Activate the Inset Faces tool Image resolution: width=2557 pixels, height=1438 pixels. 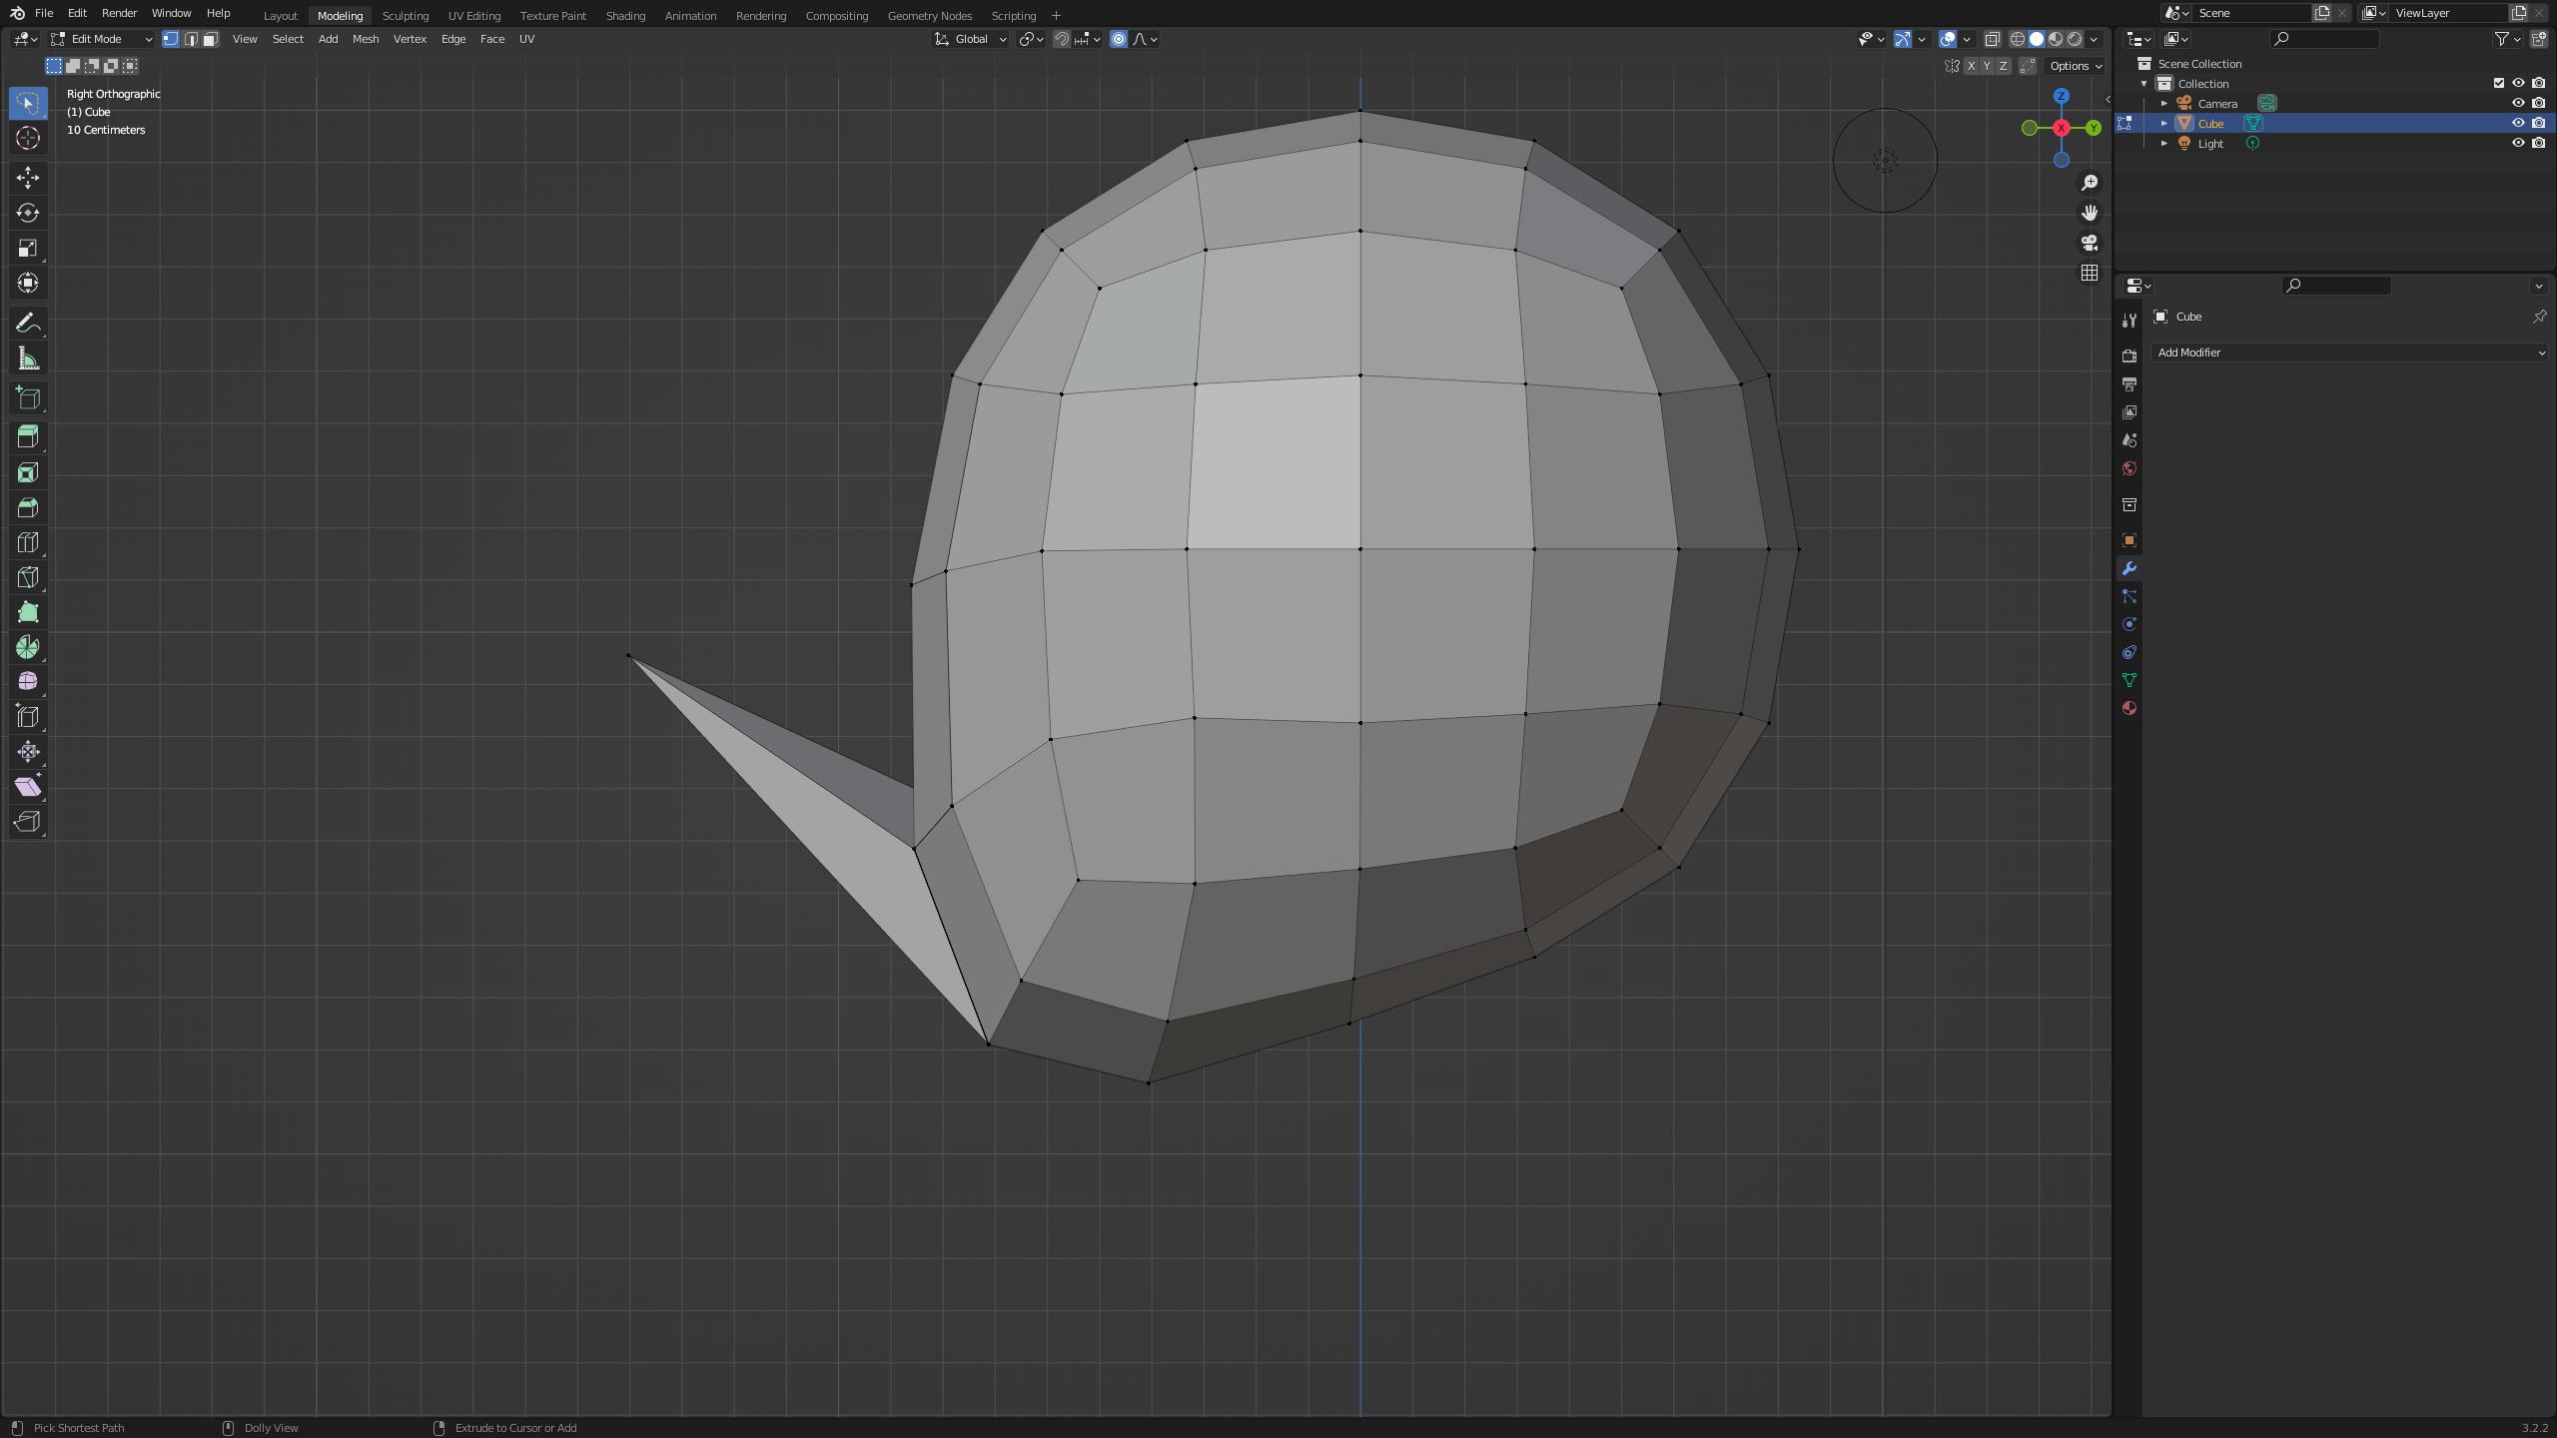coord(27,472)
